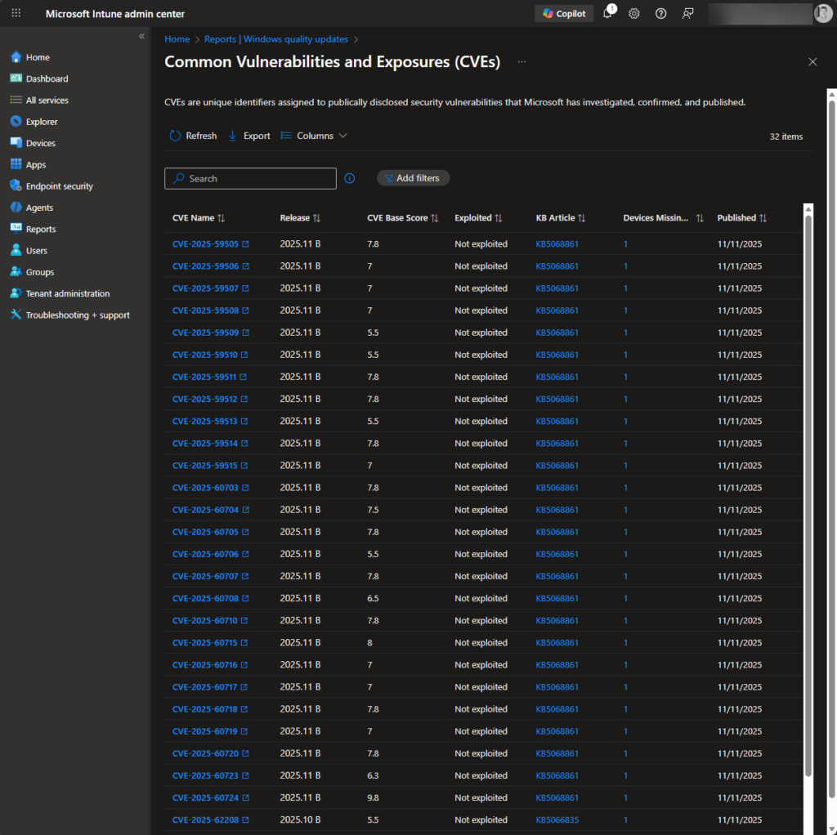The height and width of the screenshot is (835, 837).
Task: Click the help question mark icon
Action: [x=660, y=14]
